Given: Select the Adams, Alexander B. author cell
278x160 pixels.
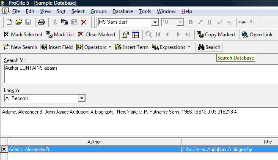Looking at the screenshot, I should tap(94, 149).
